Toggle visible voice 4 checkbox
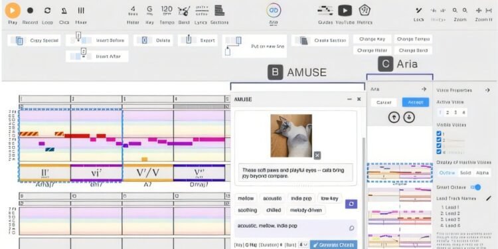This screenshot has height=249, width=498. (x=439, y=152)
